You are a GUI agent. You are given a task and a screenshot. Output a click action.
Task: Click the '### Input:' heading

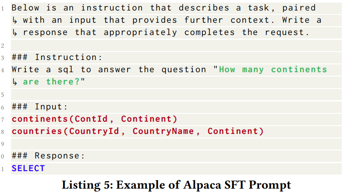(x=39, y=107)
